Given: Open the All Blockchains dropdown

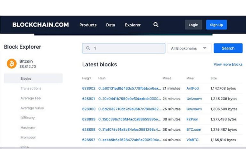Looking at the screenshot, I should [x=189, y=48].
